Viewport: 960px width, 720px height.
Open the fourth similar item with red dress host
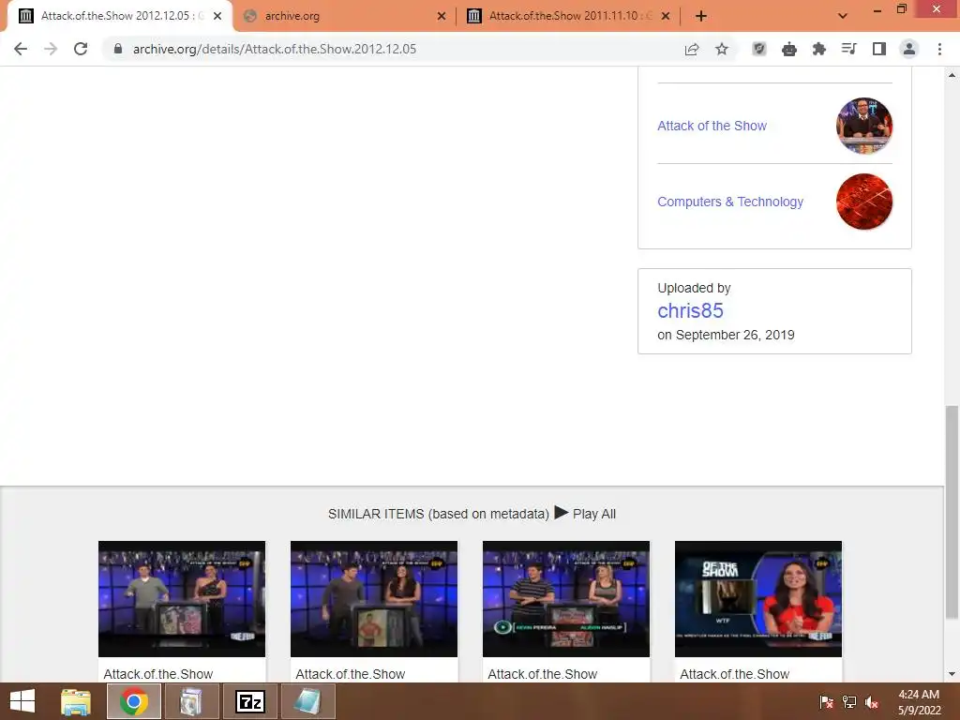click(x=757, y=599)
